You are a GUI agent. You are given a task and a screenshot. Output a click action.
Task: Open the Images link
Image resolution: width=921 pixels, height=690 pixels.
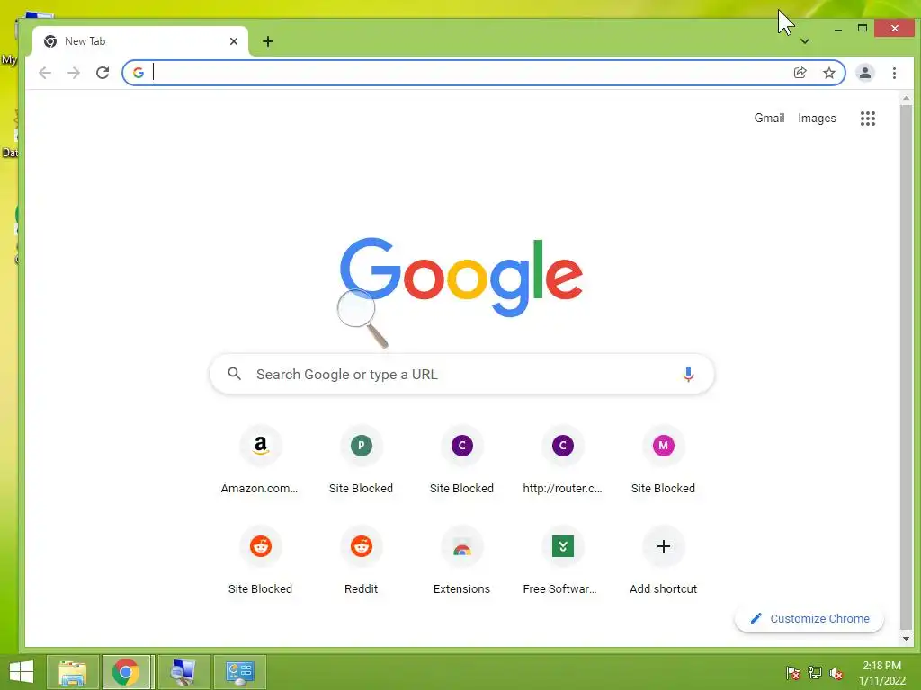817,118
